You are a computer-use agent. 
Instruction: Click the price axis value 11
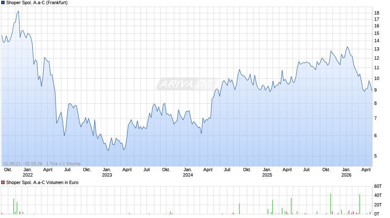pos(377,68)
